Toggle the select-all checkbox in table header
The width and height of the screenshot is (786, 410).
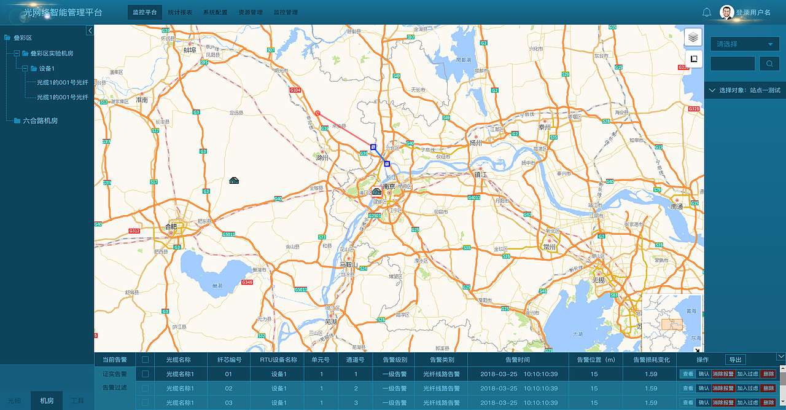[146, 360]
